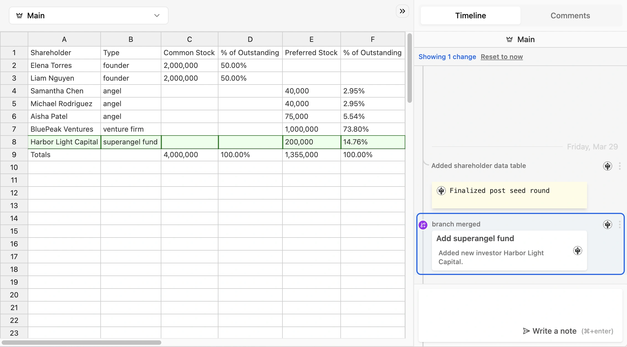Click the send arrow icon for note
The image size is (627, 347).
pyautogui.click(x=526, y=331)
